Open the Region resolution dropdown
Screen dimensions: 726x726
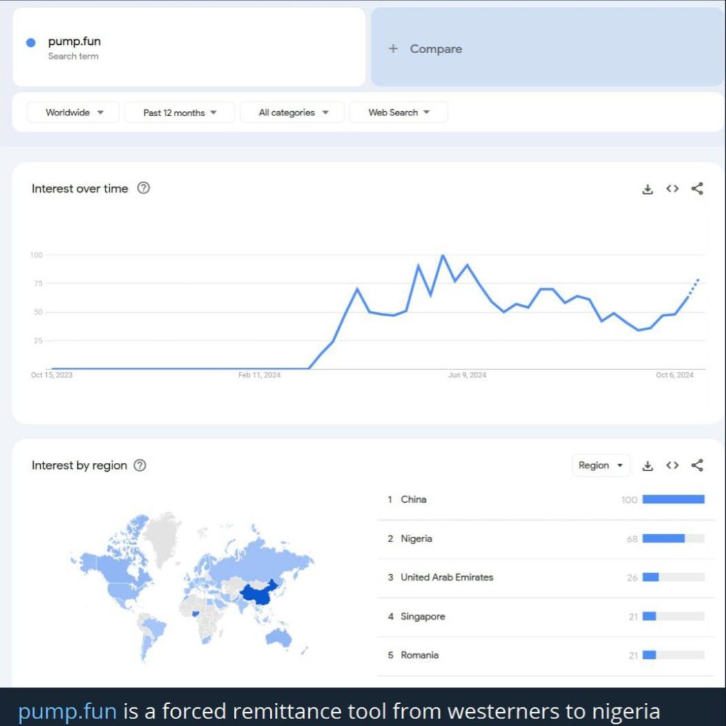[x=600, y=465]
